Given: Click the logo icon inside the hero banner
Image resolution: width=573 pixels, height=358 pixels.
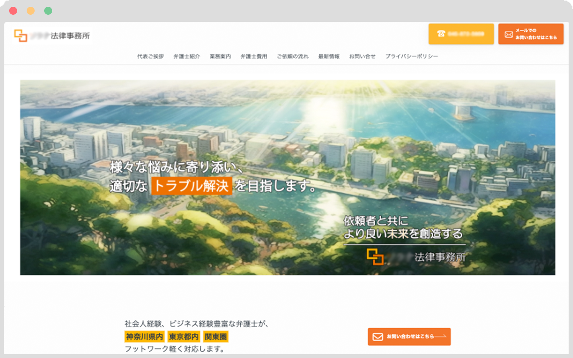Looking at the screenshot, I should 375,257.
